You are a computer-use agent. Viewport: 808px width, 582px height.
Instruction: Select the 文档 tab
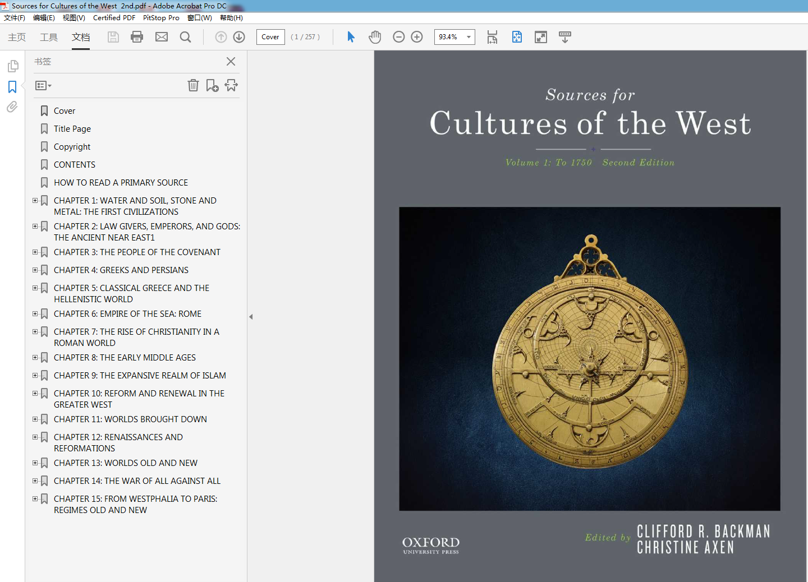point(81,37)
